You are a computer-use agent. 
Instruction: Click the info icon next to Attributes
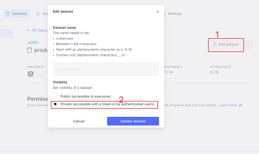(x=230, y=67)
